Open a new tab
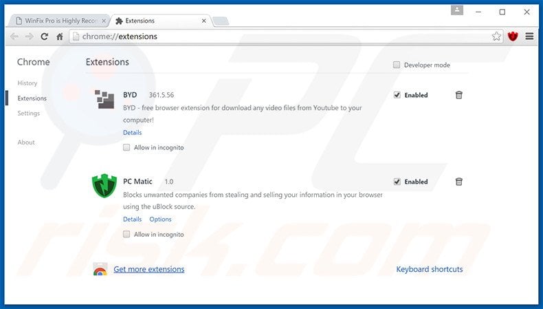 pyautogui.click(x=221, y=21)
